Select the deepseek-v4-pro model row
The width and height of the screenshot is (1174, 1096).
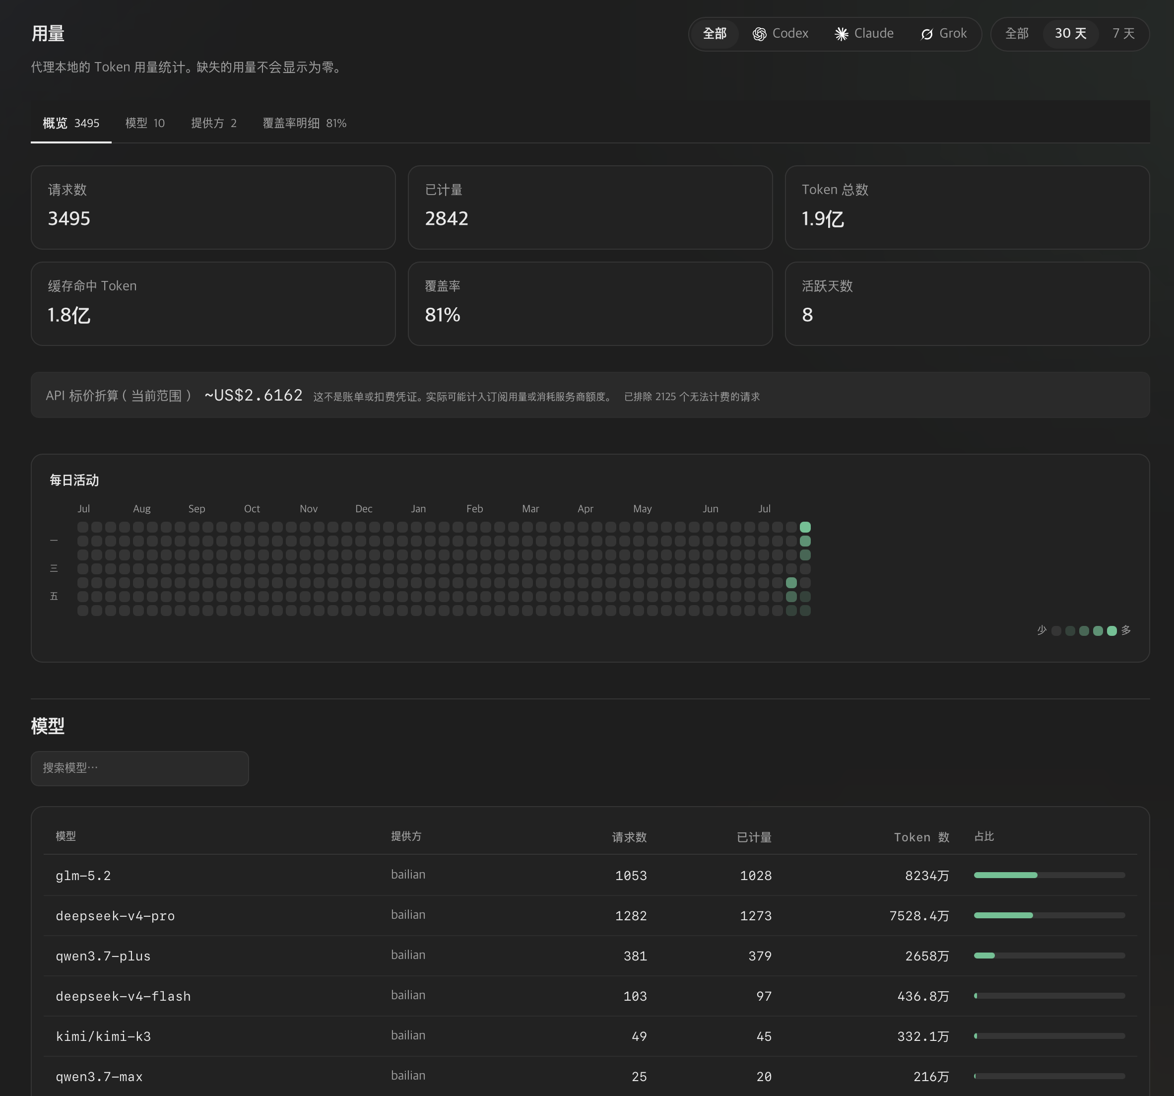(590, 915)
